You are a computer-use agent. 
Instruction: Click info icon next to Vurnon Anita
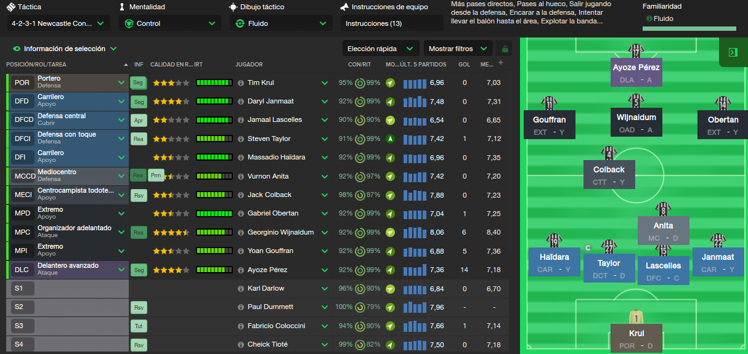pyautogui.click(x=241, y=177)
